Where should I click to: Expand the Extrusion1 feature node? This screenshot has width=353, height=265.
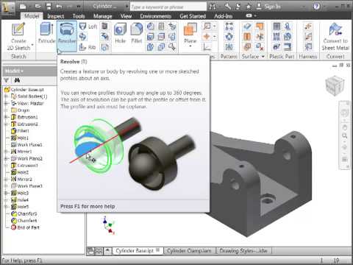point(6,117)
